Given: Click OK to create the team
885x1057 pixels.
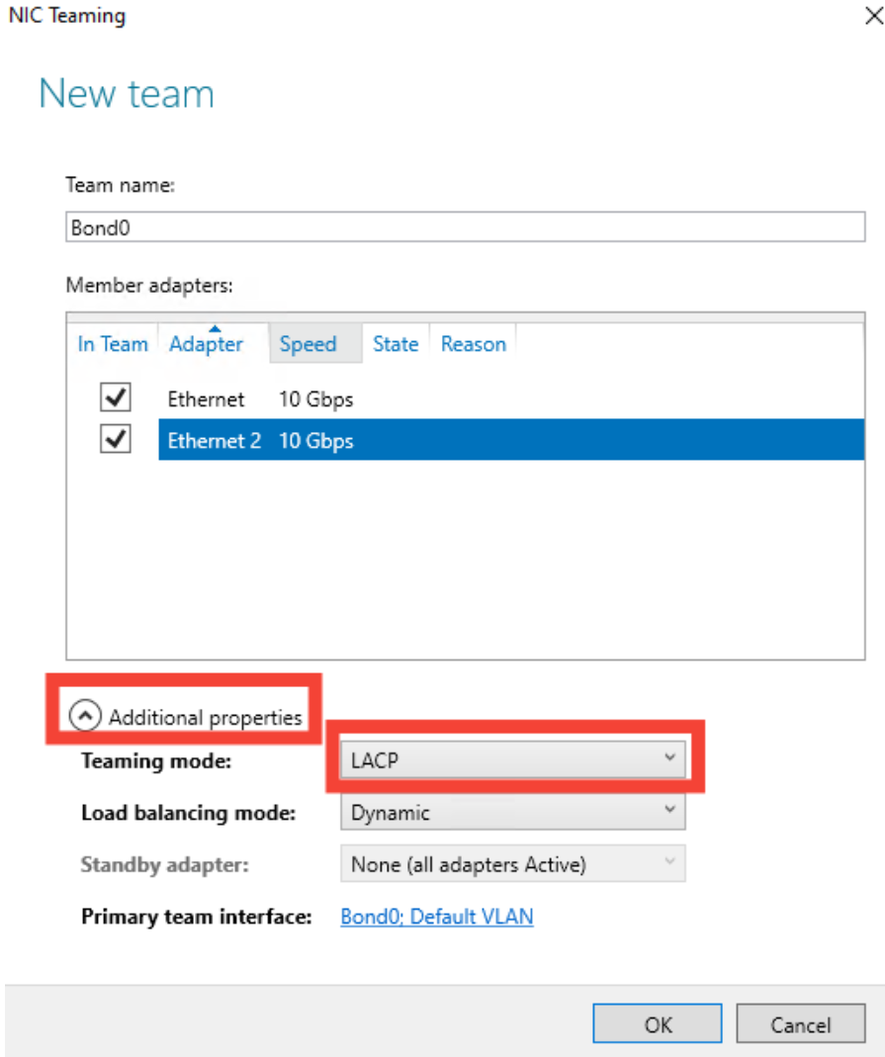Looking at the screenshot, I should pos(658,1024).
